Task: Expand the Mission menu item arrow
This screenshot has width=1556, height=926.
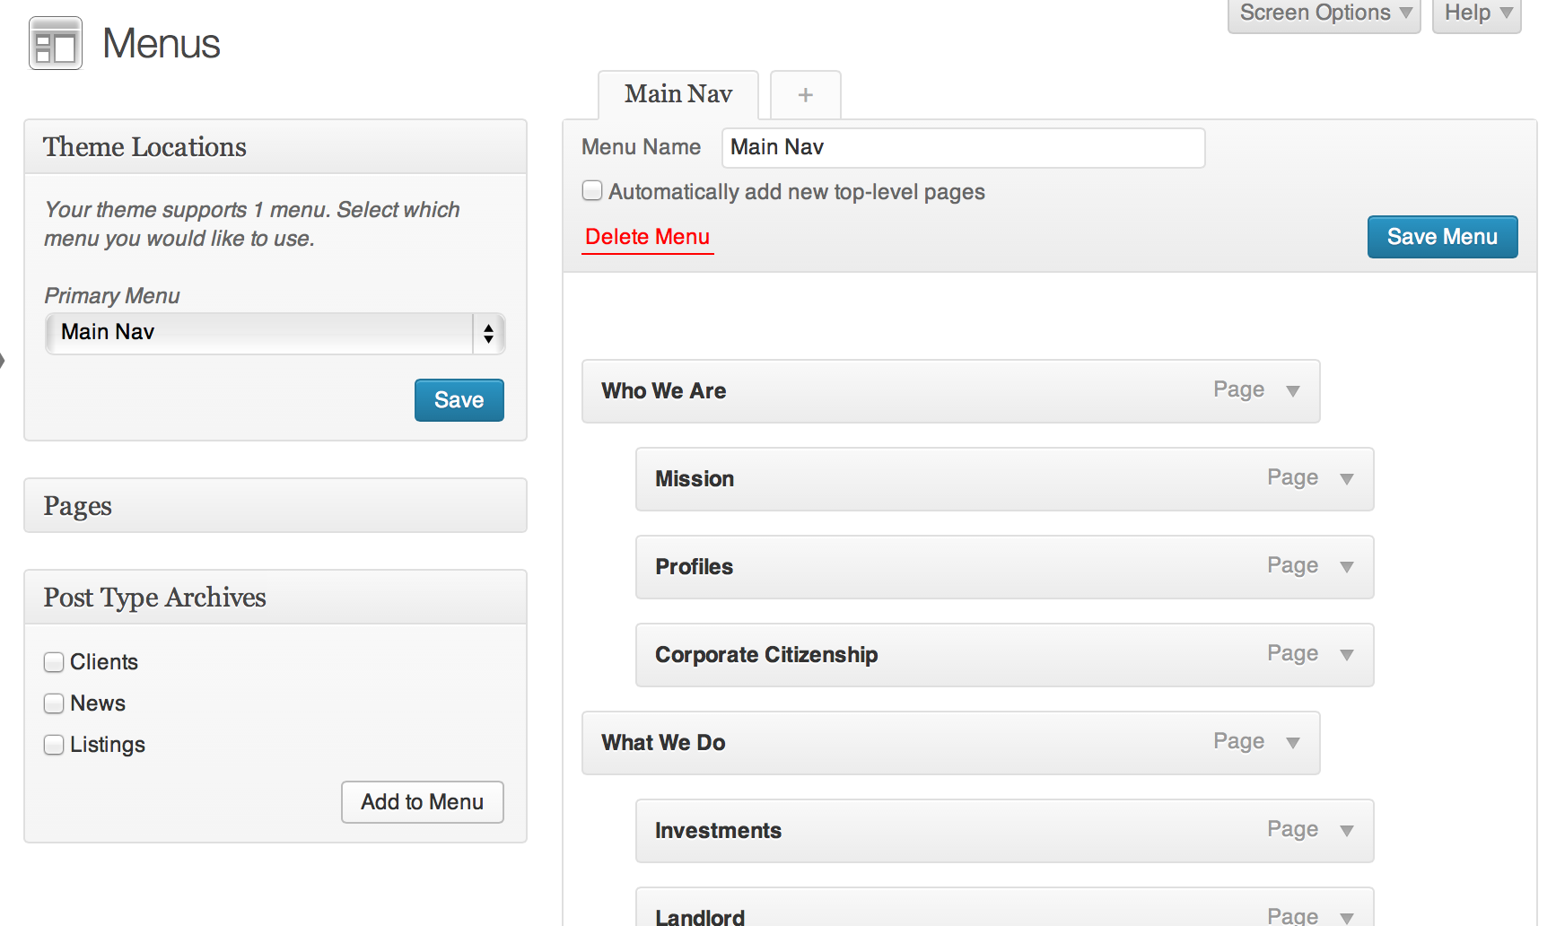Action: pyautogui.click(x=1346, y=479)
